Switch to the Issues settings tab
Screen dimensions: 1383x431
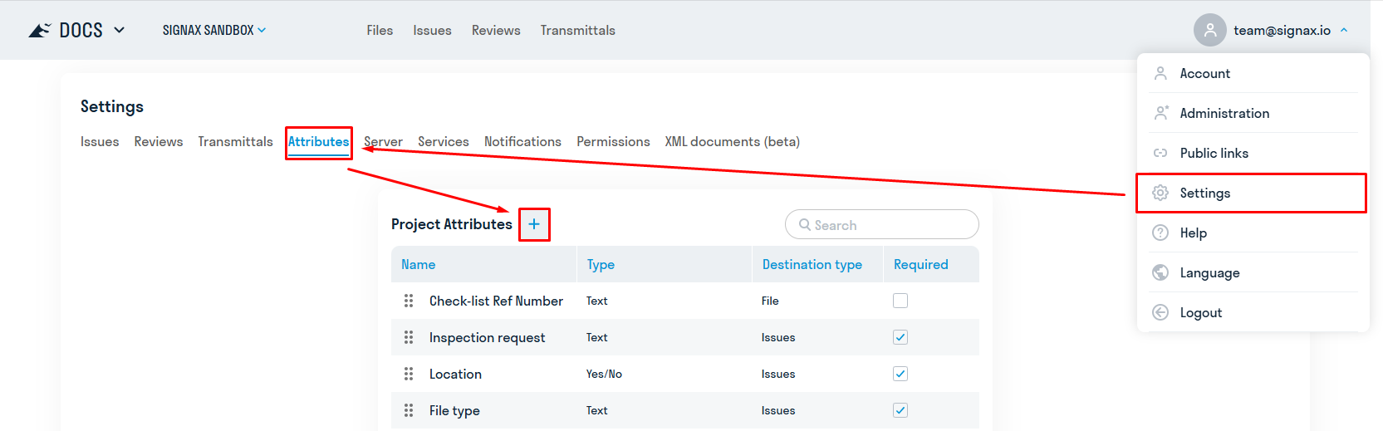click(100, 142)
